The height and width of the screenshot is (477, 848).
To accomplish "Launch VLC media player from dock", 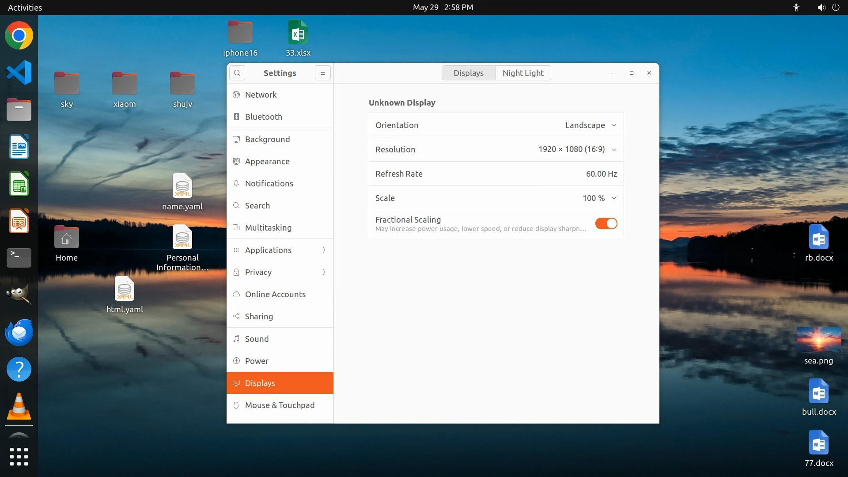I will click(19, 406).
